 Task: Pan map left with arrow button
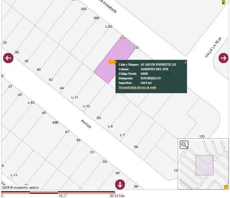pyautogui.click(x=8, y=58)
